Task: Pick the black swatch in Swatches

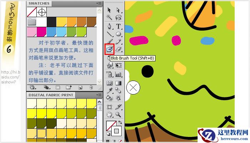Action: [51, 22]
